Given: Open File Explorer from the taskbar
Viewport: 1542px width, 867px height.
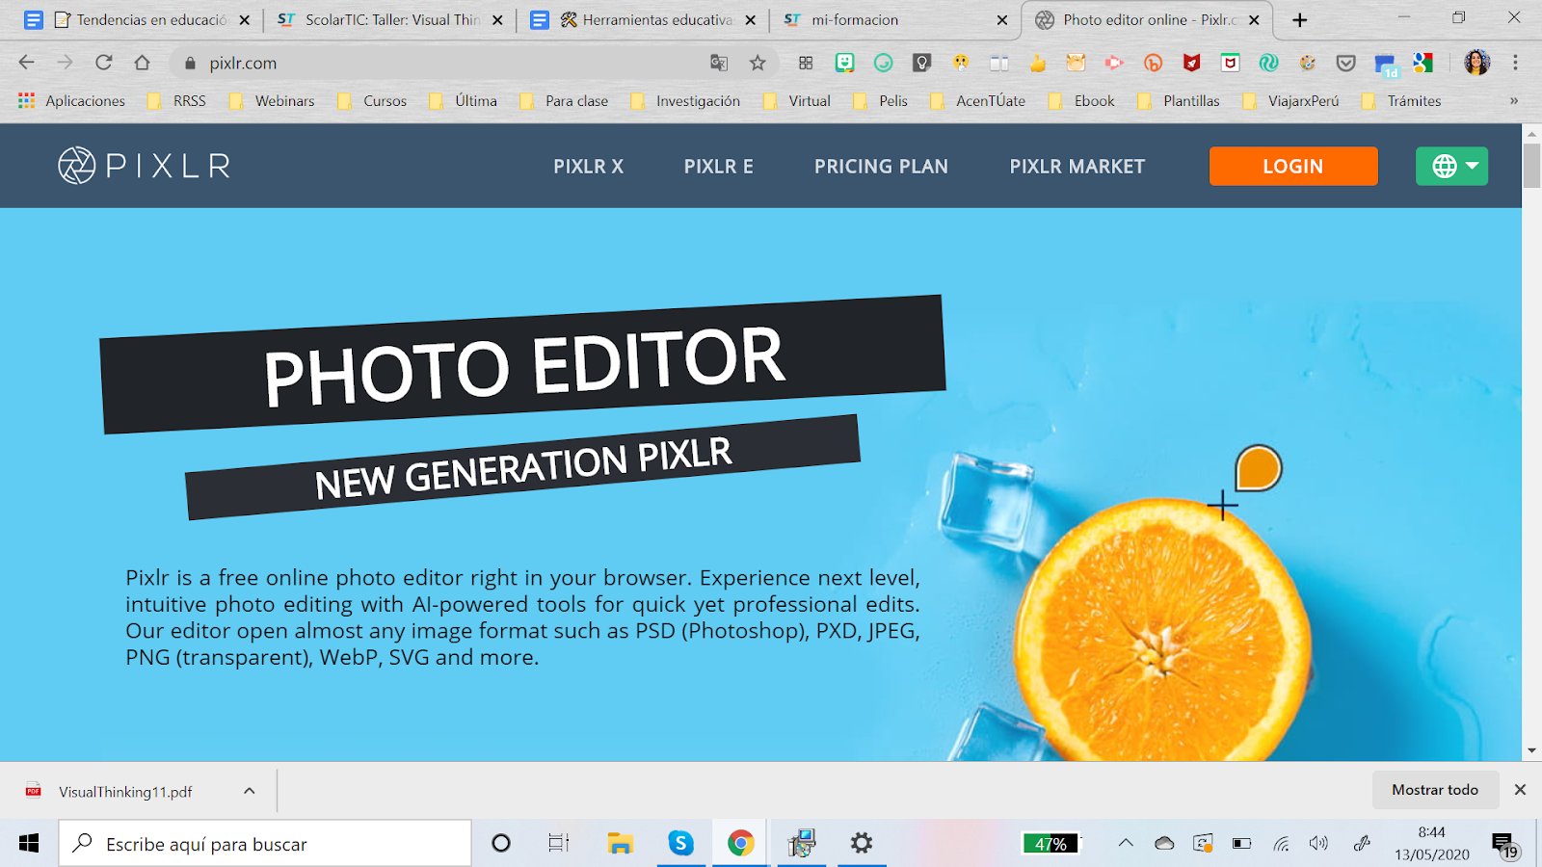Looking at the screenshot, I should [620, 844].
